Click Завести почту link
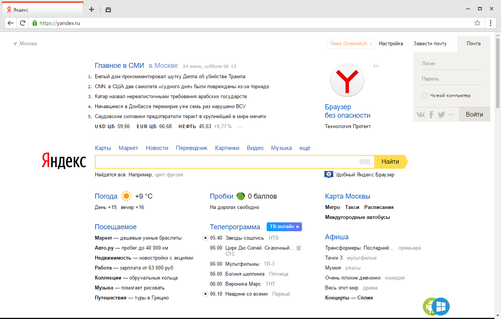 [430, 44]
